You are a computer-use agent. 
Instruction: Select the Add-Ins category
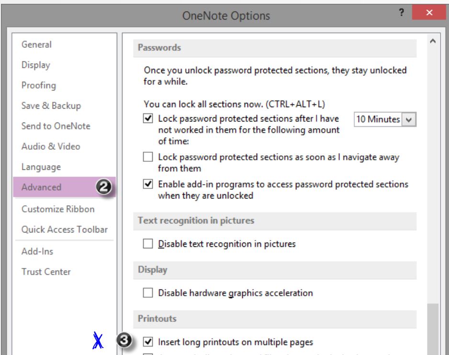(x=65, y=251)
